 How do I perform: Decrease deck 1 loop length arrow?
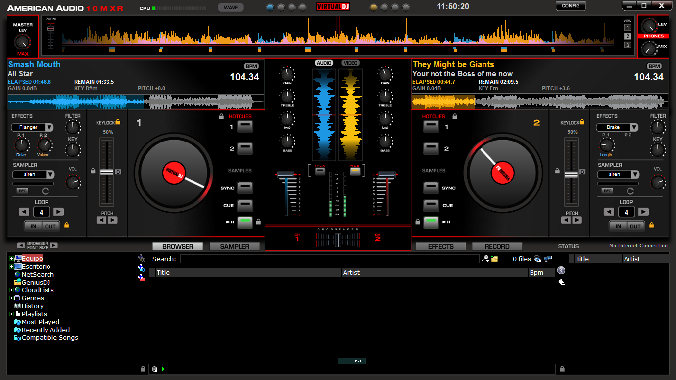24,212
